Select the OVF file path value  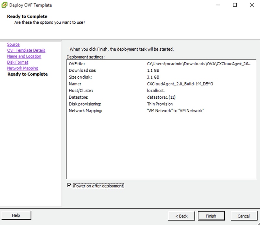[x=199, y=64]
